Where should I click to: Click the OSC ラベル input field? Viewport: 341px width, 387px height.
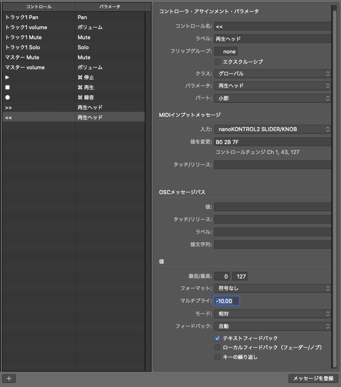(273, 232)
